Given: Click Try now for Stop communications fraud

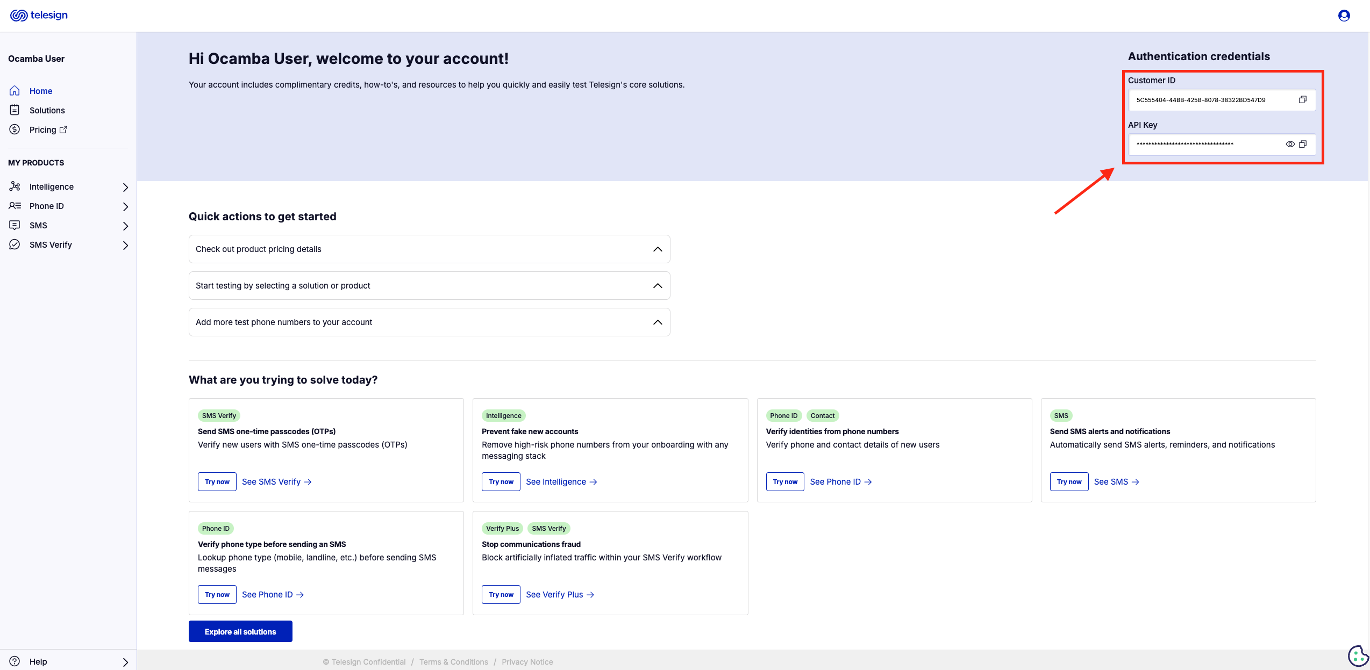Looking at the screenshot, I should point(501,594).
